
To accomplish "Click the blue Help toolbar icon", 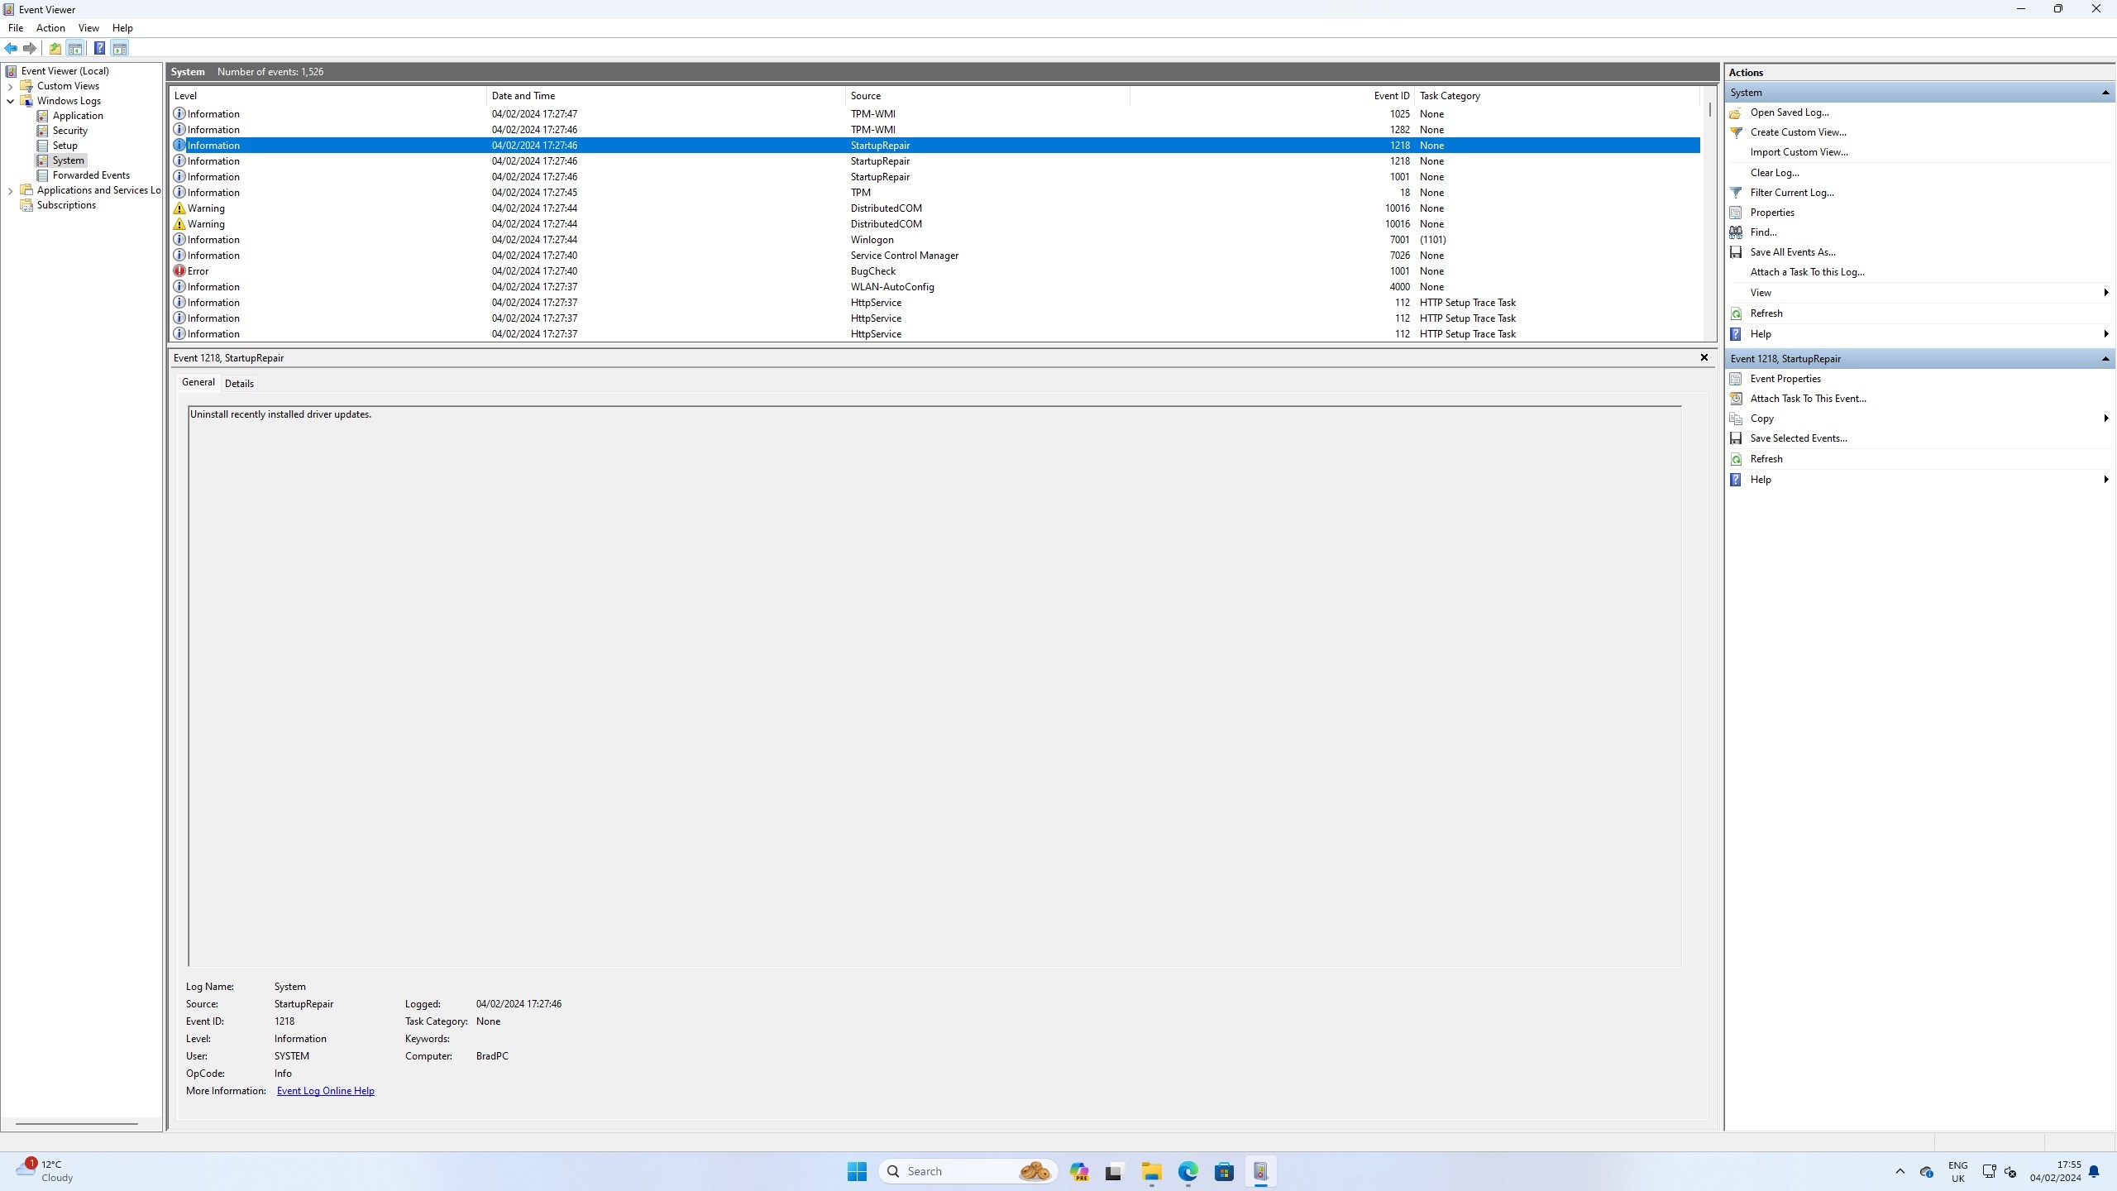I will (x=99, y=48).
